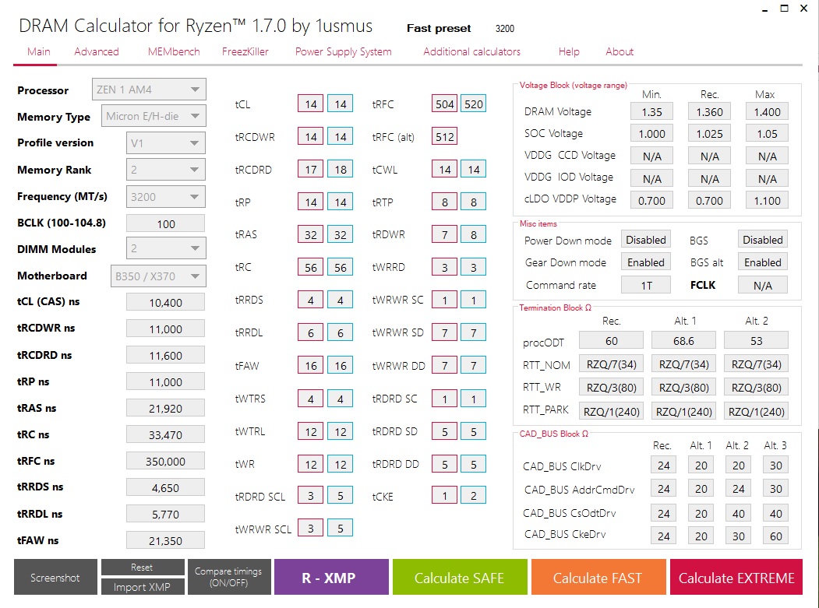Toggle Compare timings (ON/OFF)
The width and height of the screenshot is (819, 608).
coord(229,577)
